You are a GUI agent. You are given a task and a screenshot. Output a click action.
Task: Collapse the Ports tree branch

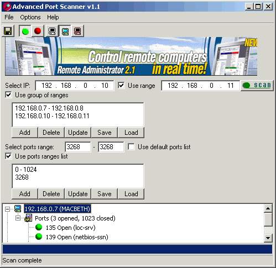[x=18, y=218]
